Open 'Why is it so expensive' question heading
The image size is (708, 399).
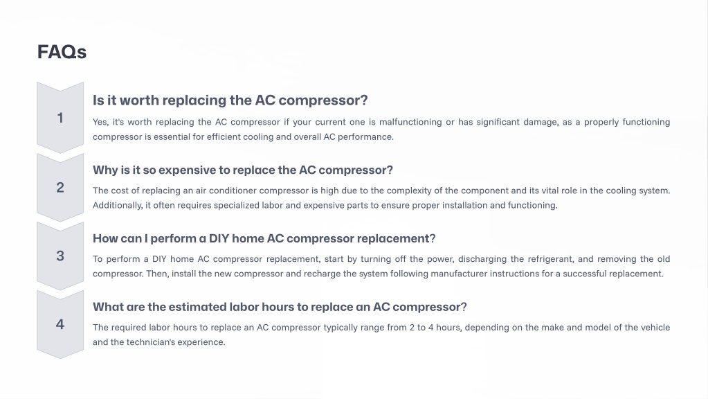242,170
